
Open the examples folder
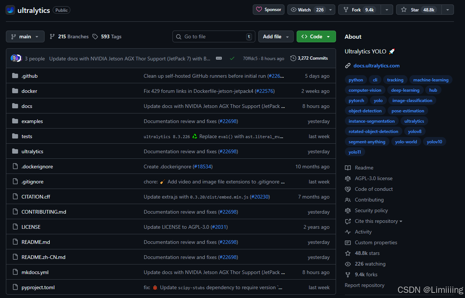point(32,121)
